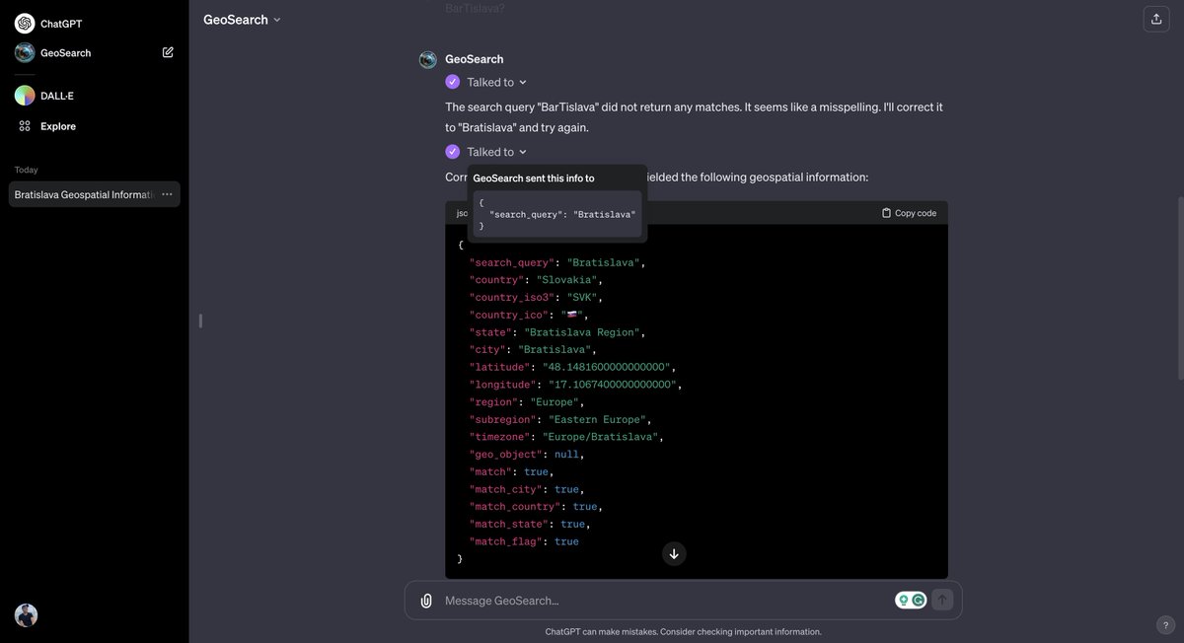The image size is (1184, 643).
Task: Select GeoSearch in the sidebar
Action: pyautogui.click(x=65, y=52)
